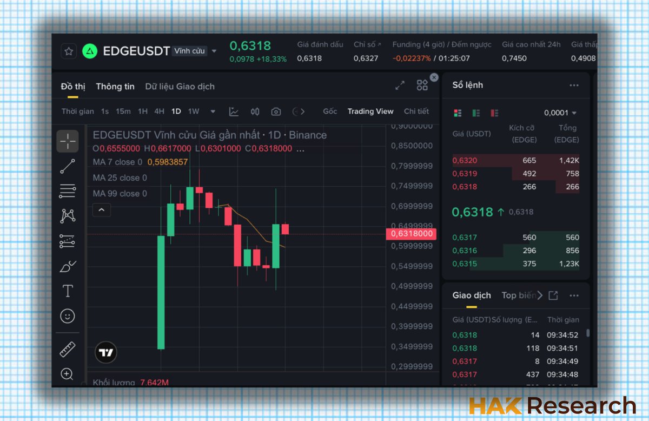Select the long/short position forecast tool

68,241
